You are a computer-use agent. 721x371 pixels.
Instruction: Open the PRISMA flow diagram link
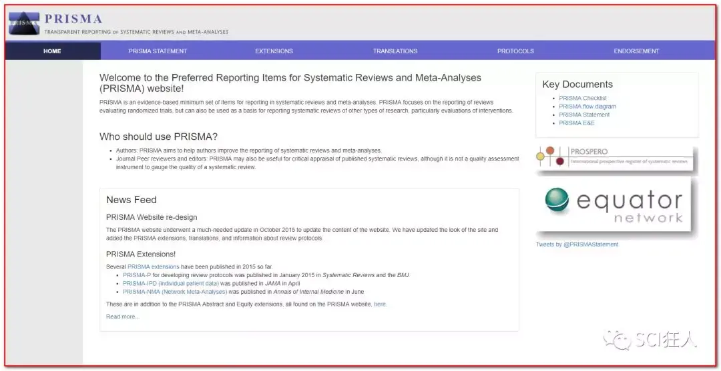click(587, 107)
